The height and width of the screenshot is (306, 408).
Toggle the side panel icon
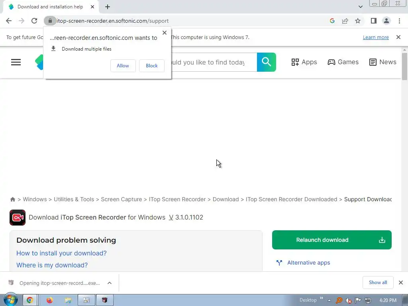pyautogui.click(x=374, y=21)
